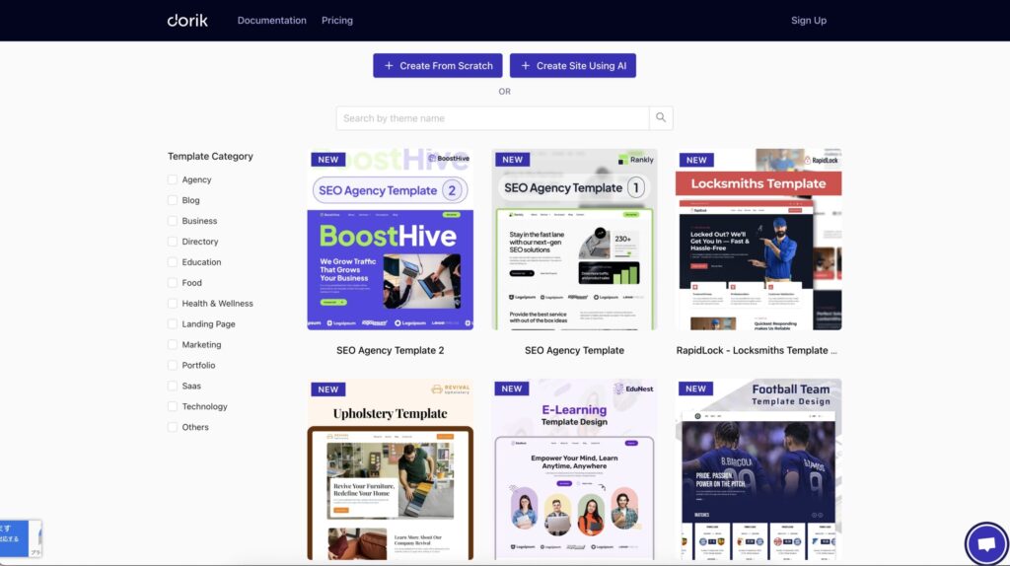Click the Sign Up link
The height and width of the screenshot is (566, 1010).
808,20
